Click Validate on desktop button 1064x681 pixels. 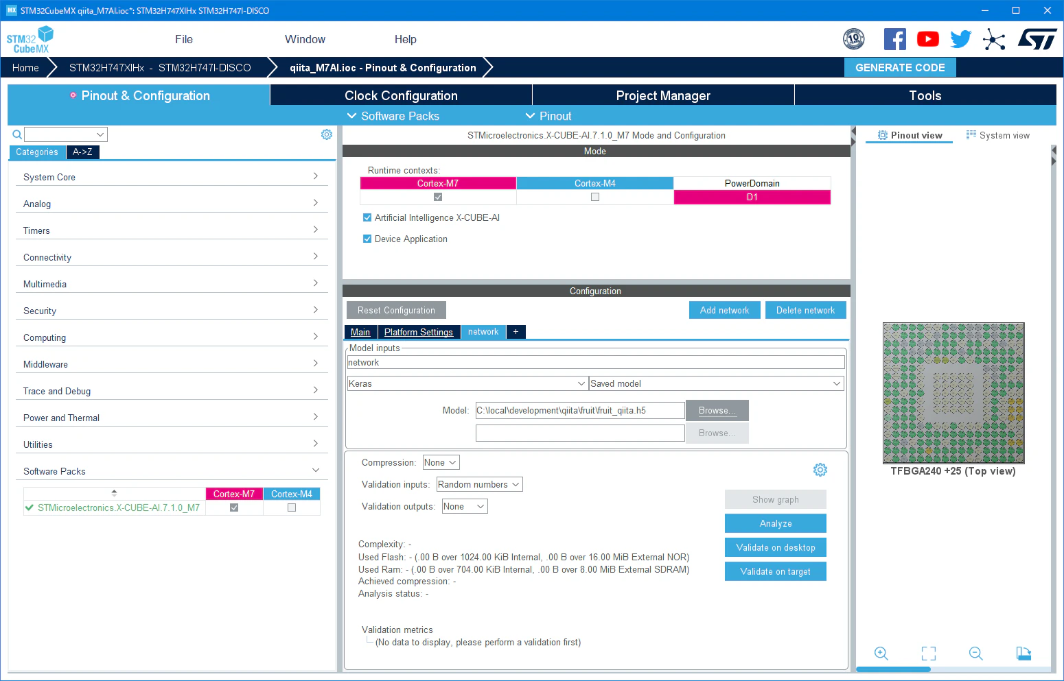[776, 547]
